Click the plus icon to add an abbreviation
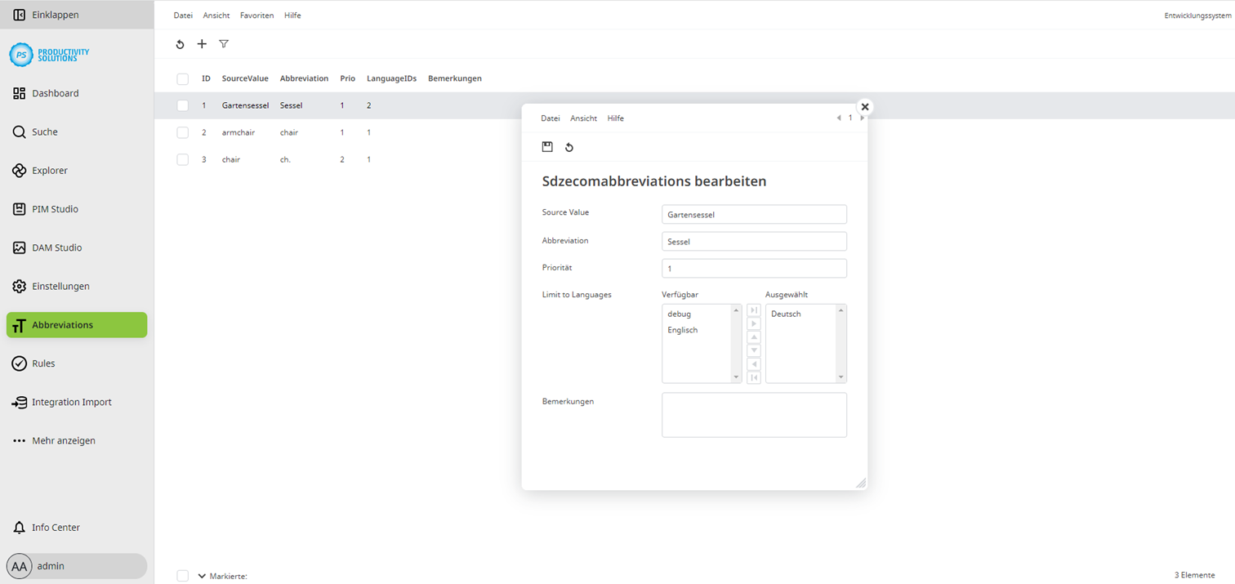 point(202,44)
